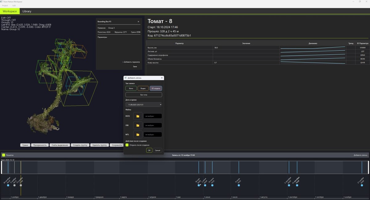Select the Видео record type
The height and width of the screenshot is (200, 370).
[x=143, y=88]
